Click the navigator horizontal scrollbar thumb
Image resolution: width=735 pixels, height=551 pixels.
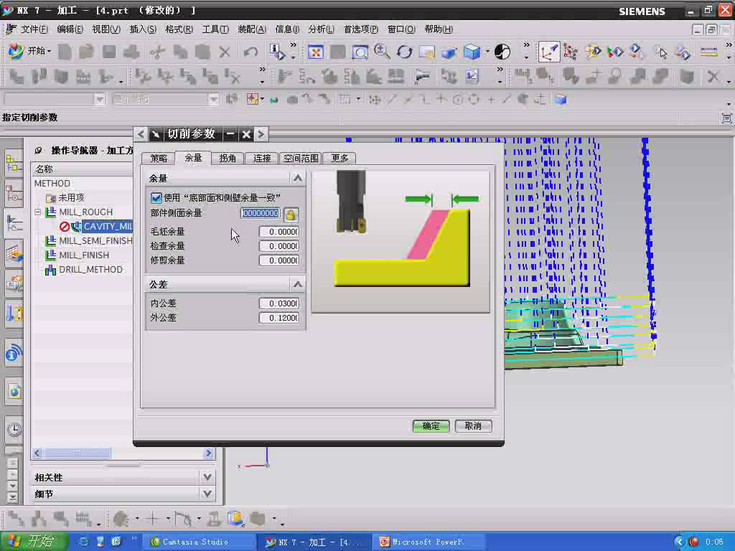78,453
